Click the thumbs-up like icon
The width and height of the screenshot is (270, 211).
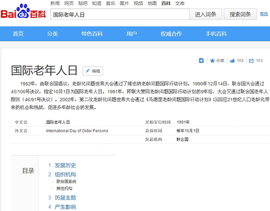tap(232, 60)
